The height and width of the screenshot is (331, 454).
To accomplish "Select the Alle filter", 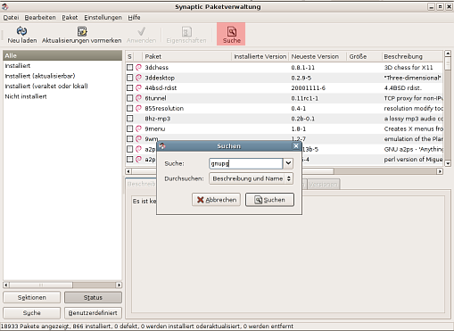I will tap(62, 55).
